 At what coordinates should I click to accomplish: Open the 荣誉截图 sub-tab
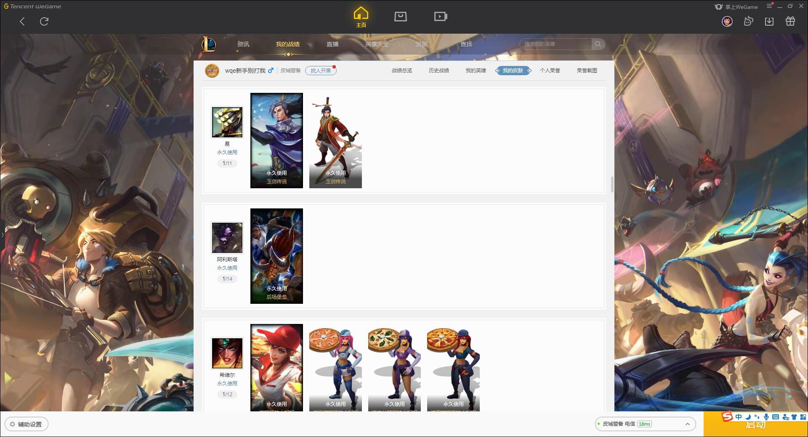(587, 71)
